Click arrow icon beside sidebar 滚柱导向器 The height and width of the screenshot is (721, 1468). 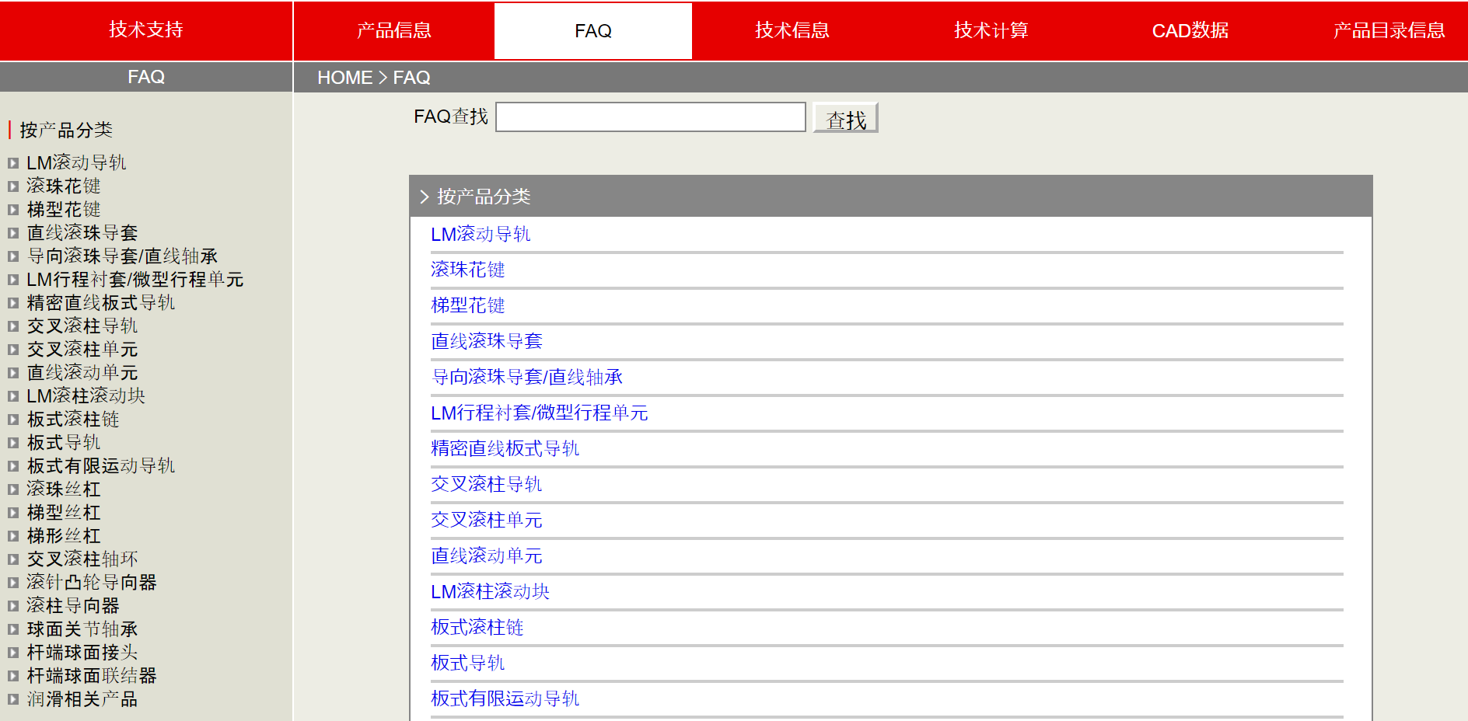13,606
